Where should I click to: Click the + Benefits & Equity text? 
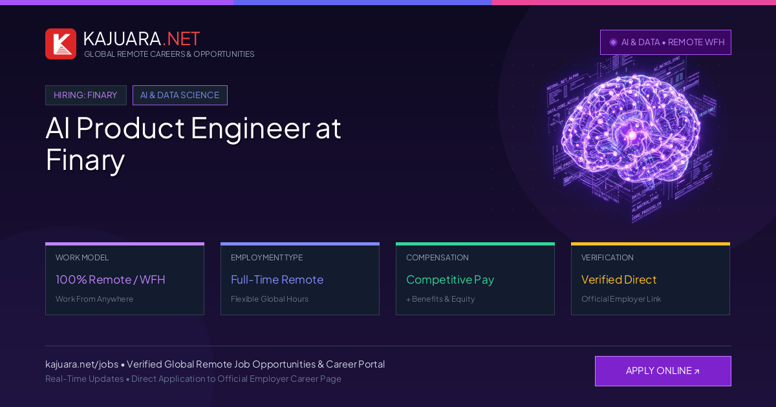[x=440, y=299]
